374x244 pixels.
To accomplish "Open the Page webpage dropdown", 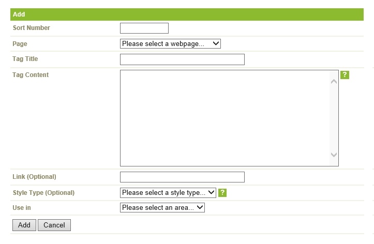I will click(x=170, y=43).
